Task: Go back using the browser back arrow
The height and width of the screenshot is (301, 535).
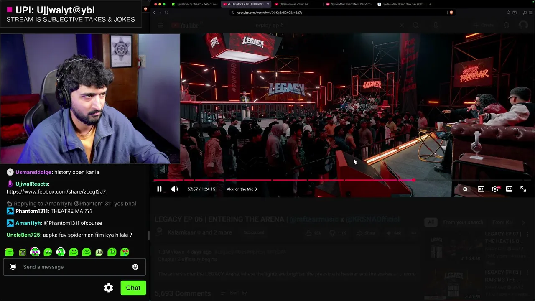Action: pyautogui.click(x=154, y=13)
